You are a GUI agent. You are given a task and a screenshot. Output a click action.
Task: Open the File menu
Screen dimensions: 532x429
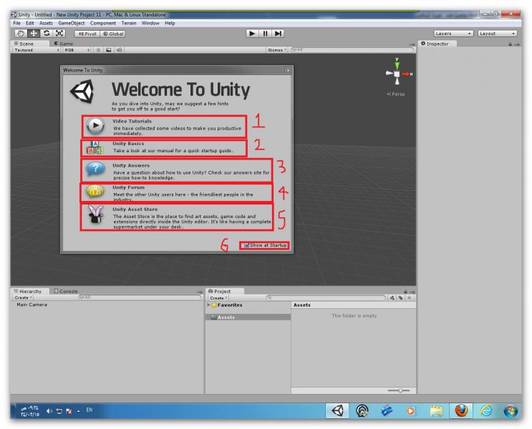[x=16, y=23]
